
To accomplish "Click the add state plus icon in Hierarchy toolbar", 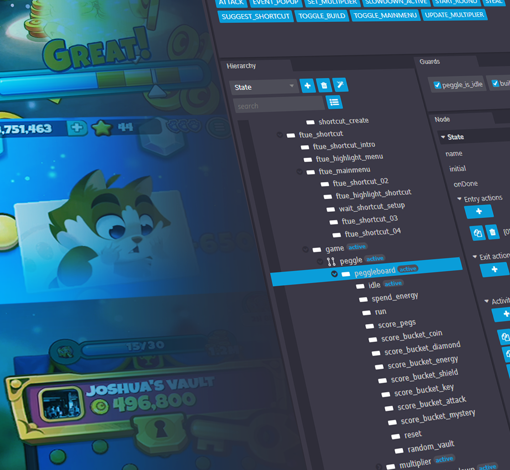I will click(307, 86).
